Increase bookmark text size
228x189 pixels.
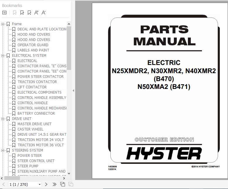[36, 13]
